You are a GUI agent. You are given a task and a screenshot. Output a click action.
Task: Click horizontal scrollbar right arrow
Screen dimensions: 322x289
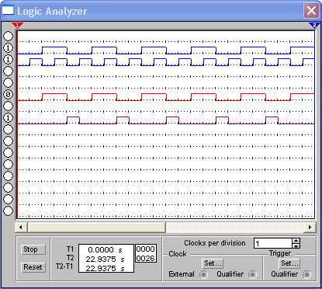(x=310, y=228)
